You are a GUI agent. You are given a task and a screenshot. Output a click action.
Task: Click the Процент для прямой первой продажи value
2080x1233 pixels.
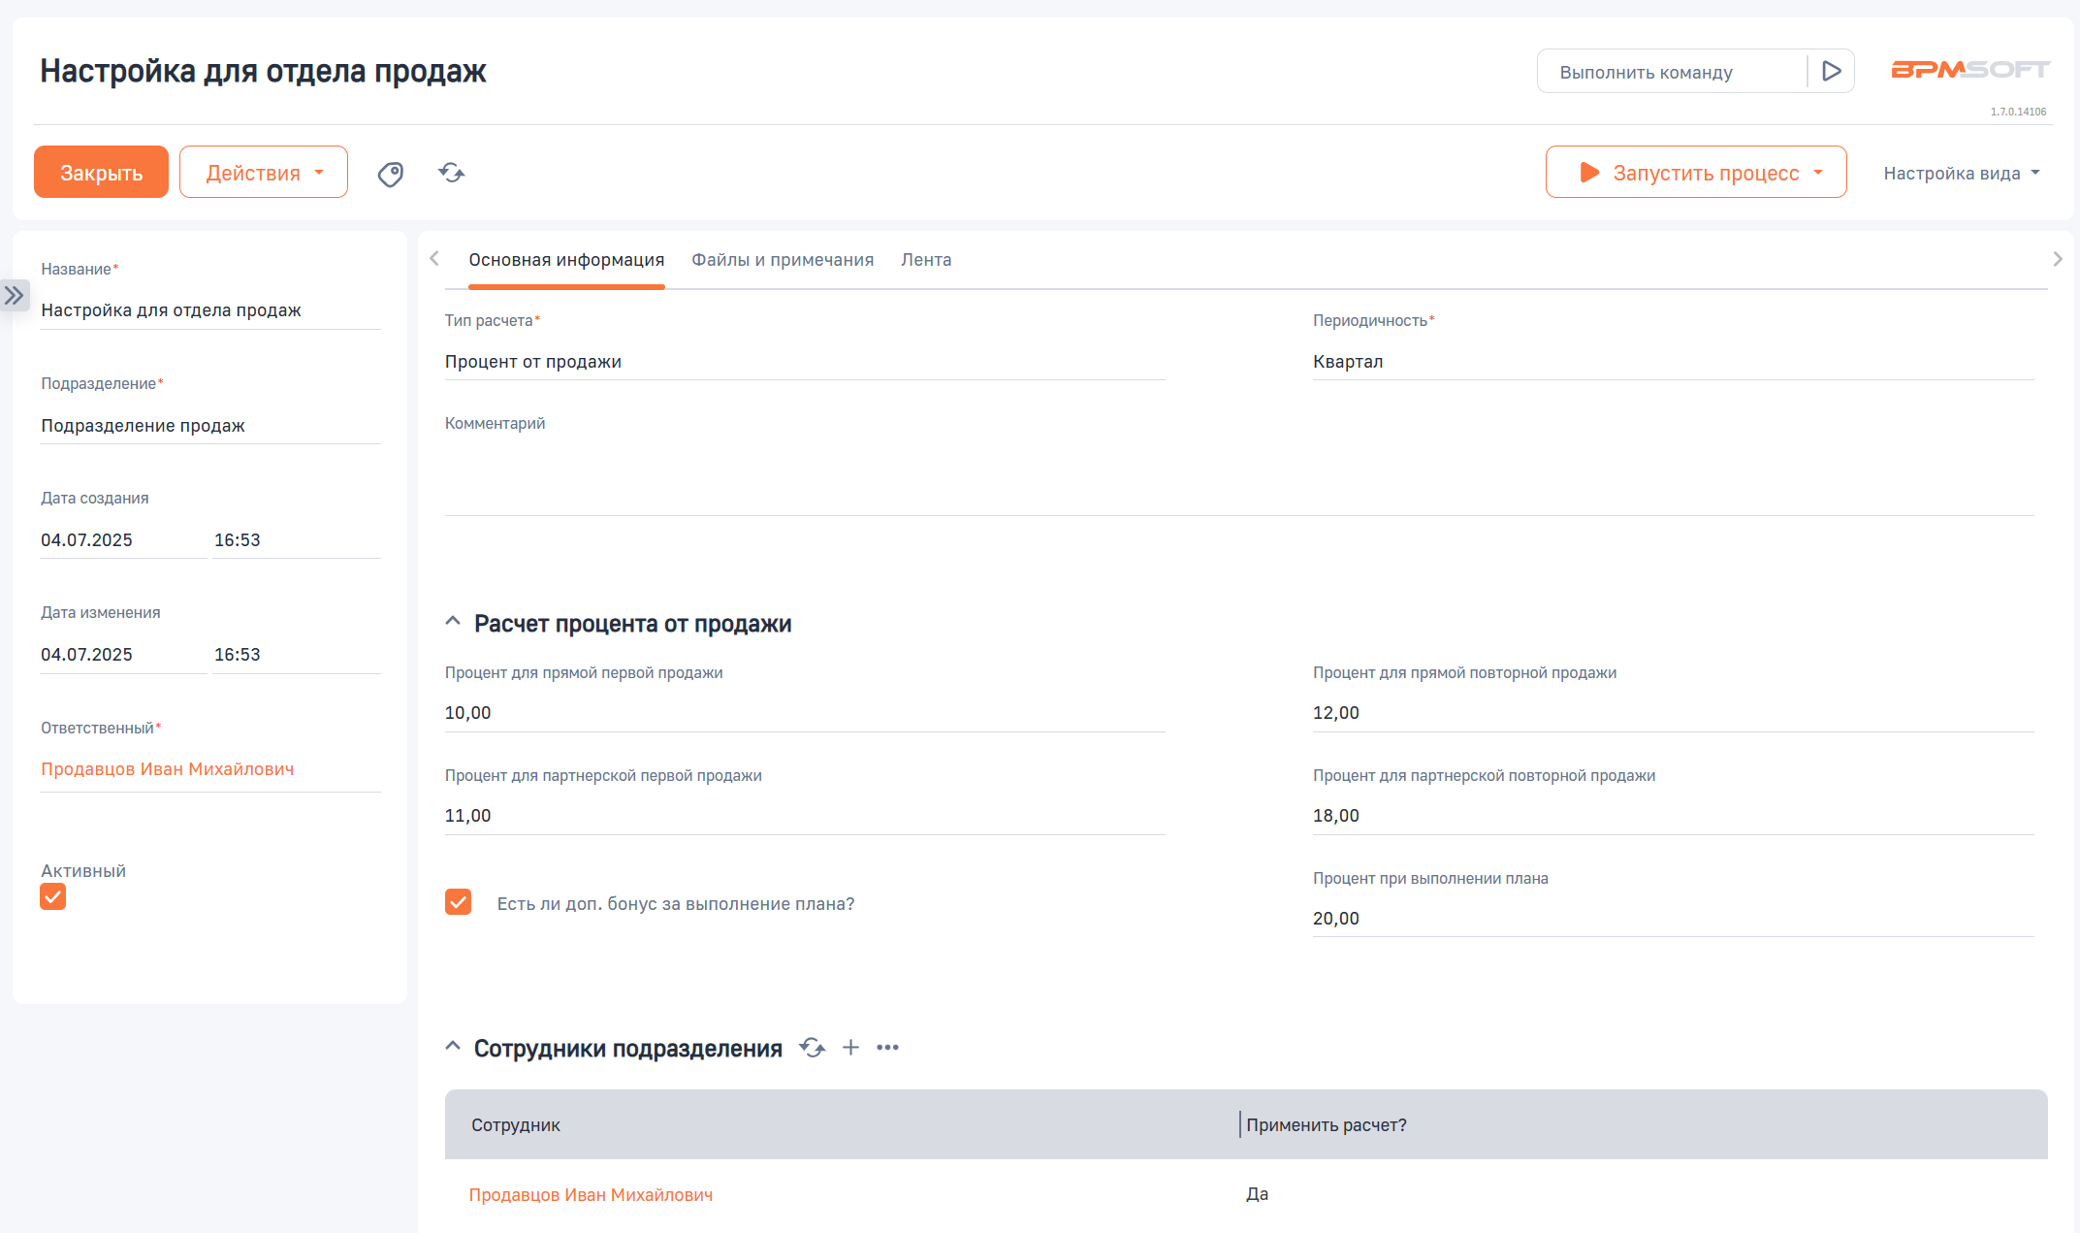[x=805, y=713]
